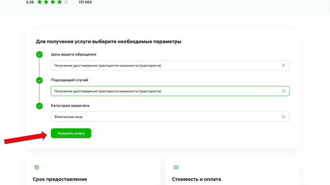Viewport: 330px width, 185px height.
Task: Clear the 'Подходящий случай' field with X
Action: (284, 91)
